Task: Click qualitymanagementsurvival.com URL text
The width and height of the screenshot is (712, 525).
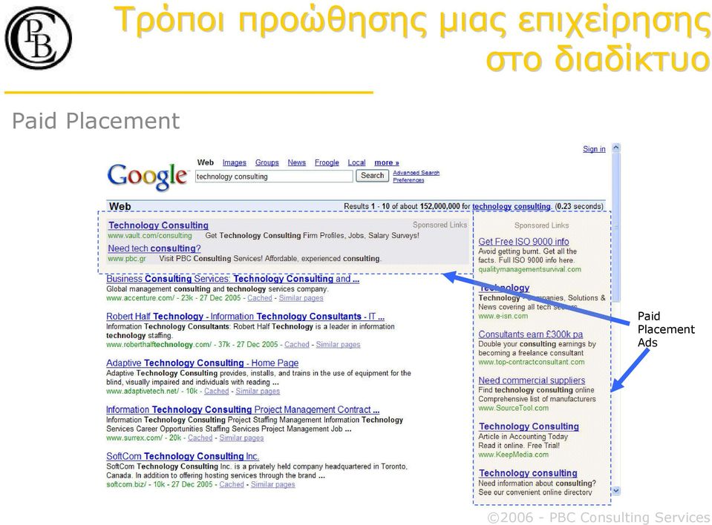Action: click(x=529, y=269)
